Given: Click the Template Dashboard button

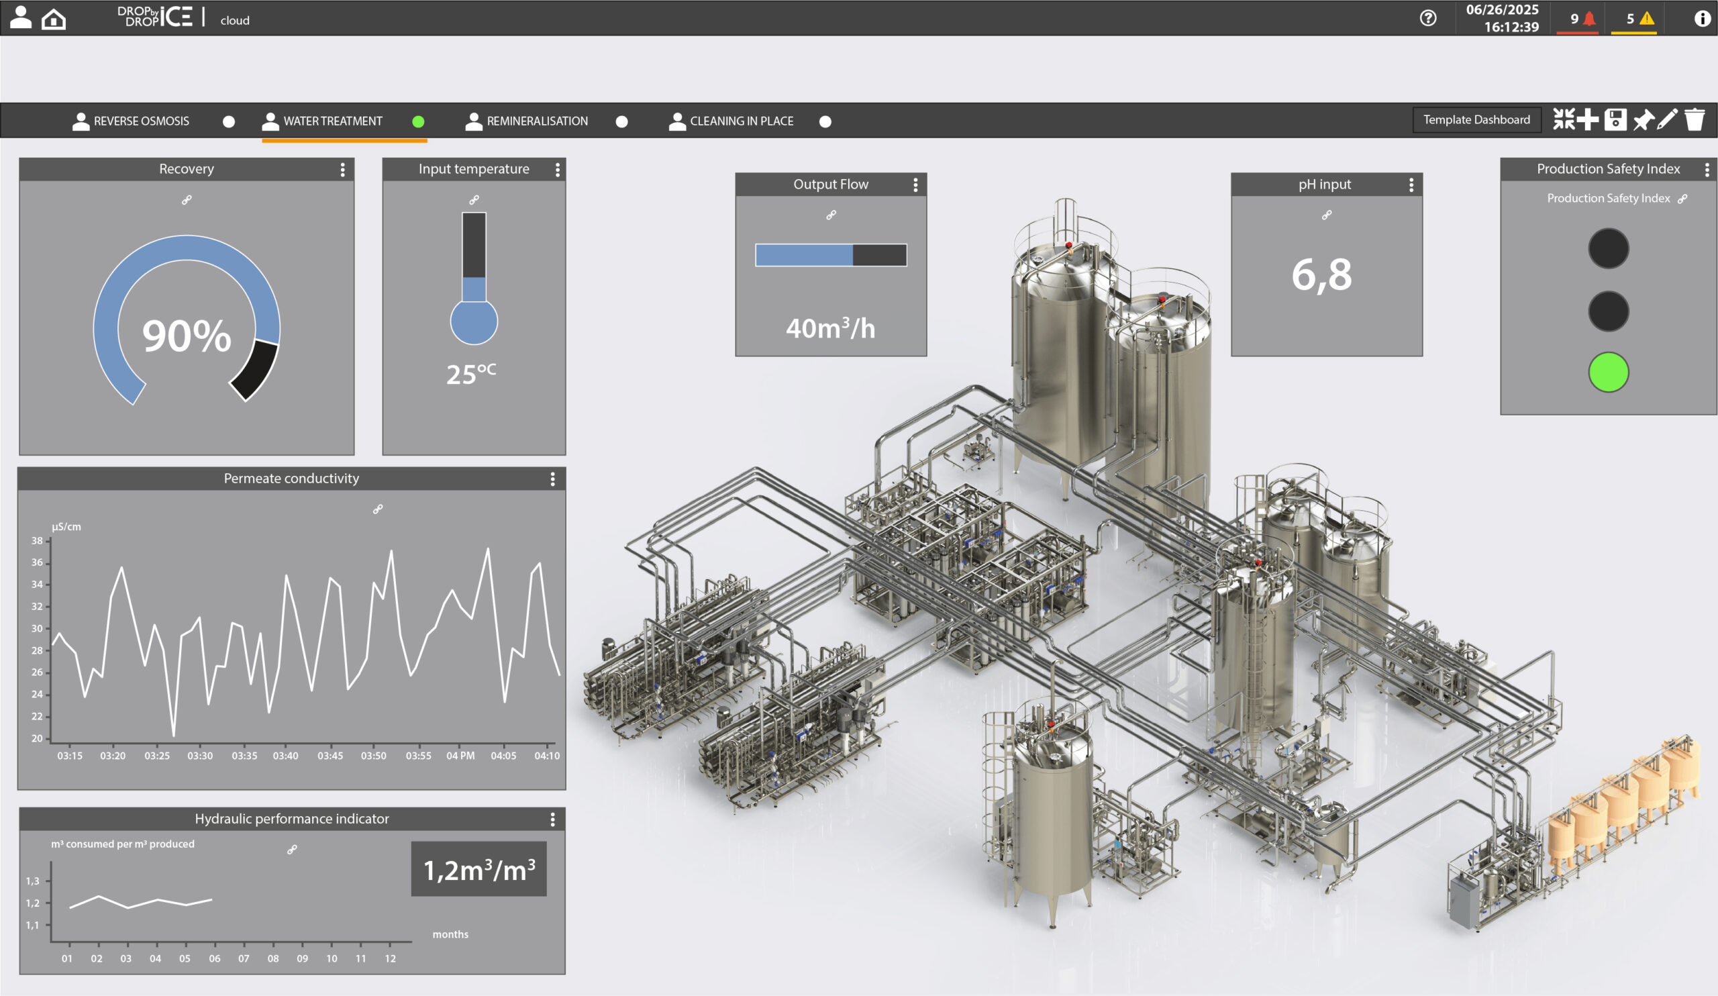Looking at the screenshot, I should pyautogui.click(x=1476, y=120).
